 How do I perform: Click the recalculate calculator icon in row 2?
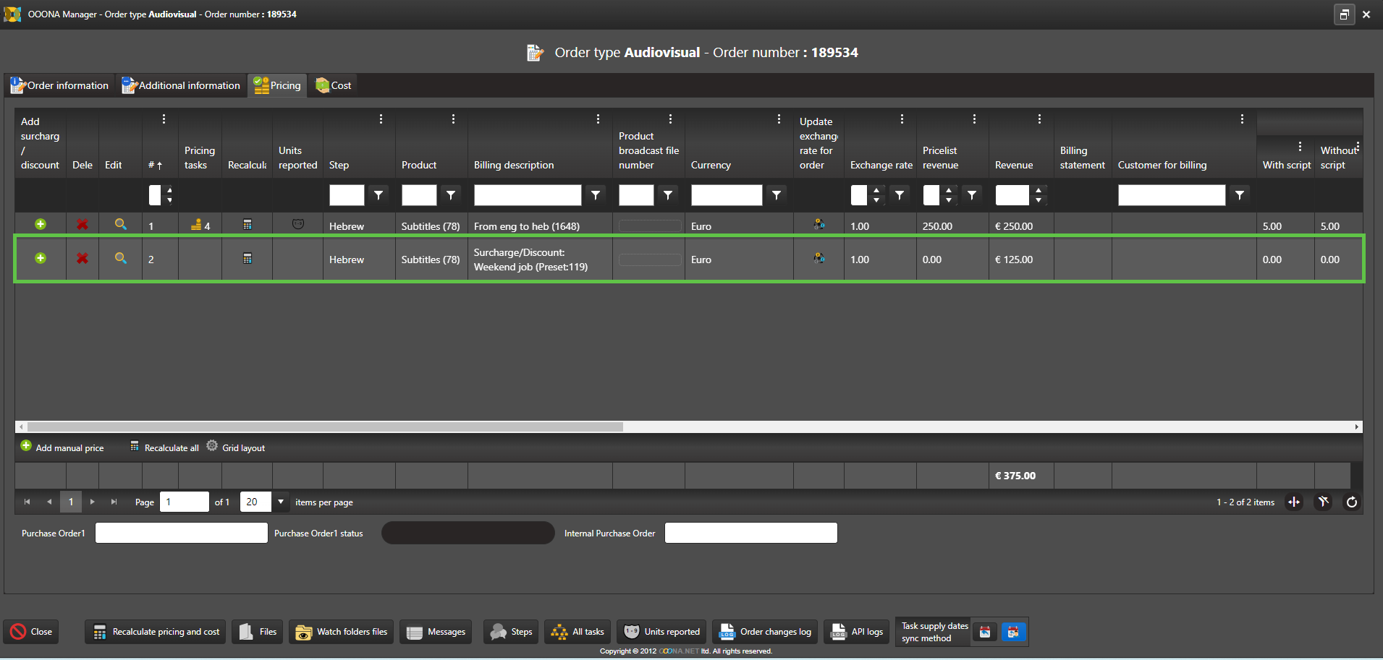tap(248, 259)
